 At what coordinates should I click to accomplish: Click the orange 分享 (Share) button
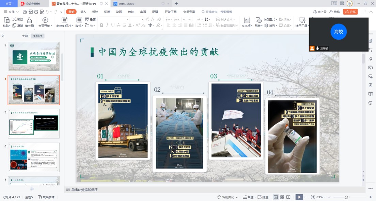(x=350, y=12)
